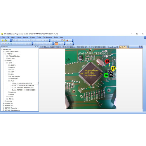The height and width of the screenshot is (146, 146).
Task: Expand the LAND ROVER tree node
Action: coord(9,77)
